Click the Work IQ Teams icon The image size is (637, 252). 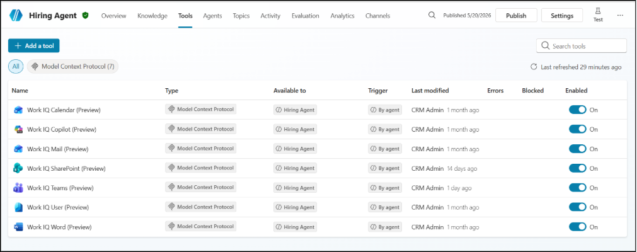(18, 188)
